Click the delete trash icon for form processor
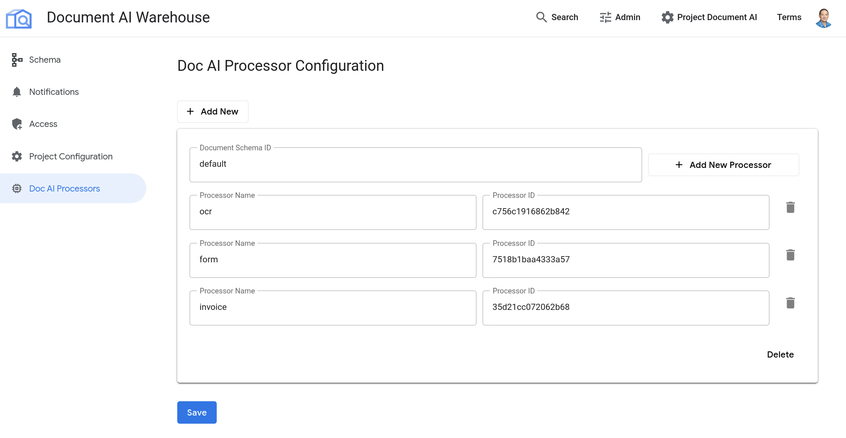The image size is (846, 438). pos(790,255)
